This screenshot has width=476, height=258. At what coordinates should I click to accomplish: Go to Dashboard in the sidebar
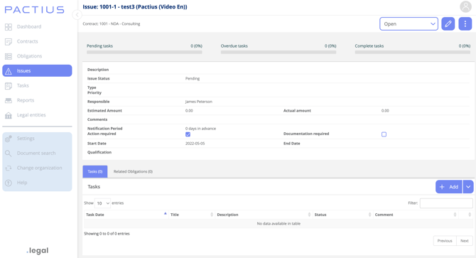tap(29, 27)
